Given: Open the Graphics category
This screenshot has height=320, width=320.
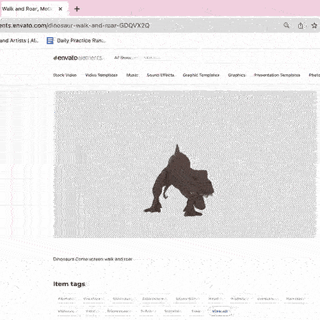Looking at the screenshot, I should [x=237, y=75].
